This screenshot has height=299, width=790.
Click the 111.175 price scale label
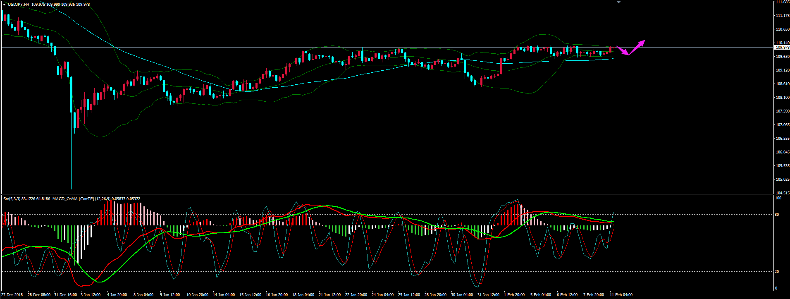point(783,16)
